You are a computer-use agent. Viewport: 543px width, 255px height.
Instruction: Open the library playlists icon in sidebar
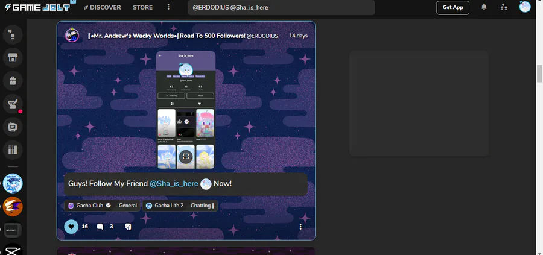(x=13, y=150)
